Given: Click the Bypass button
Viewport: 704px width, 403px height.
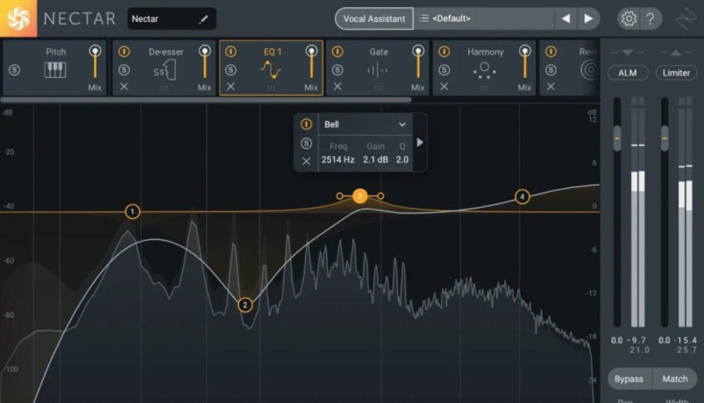Looking at the screenshot, I should click(x=629, y=378).
